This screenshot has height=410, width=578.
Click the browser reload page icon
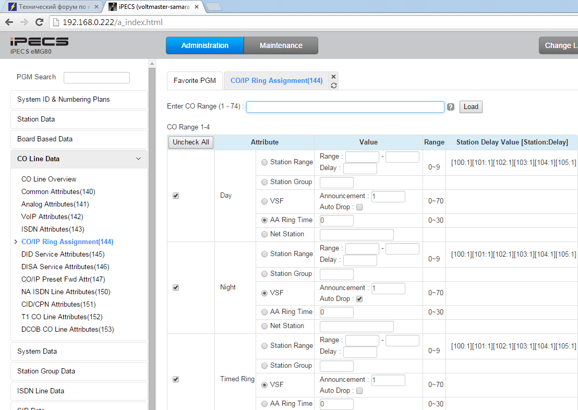tap(39, 22)
